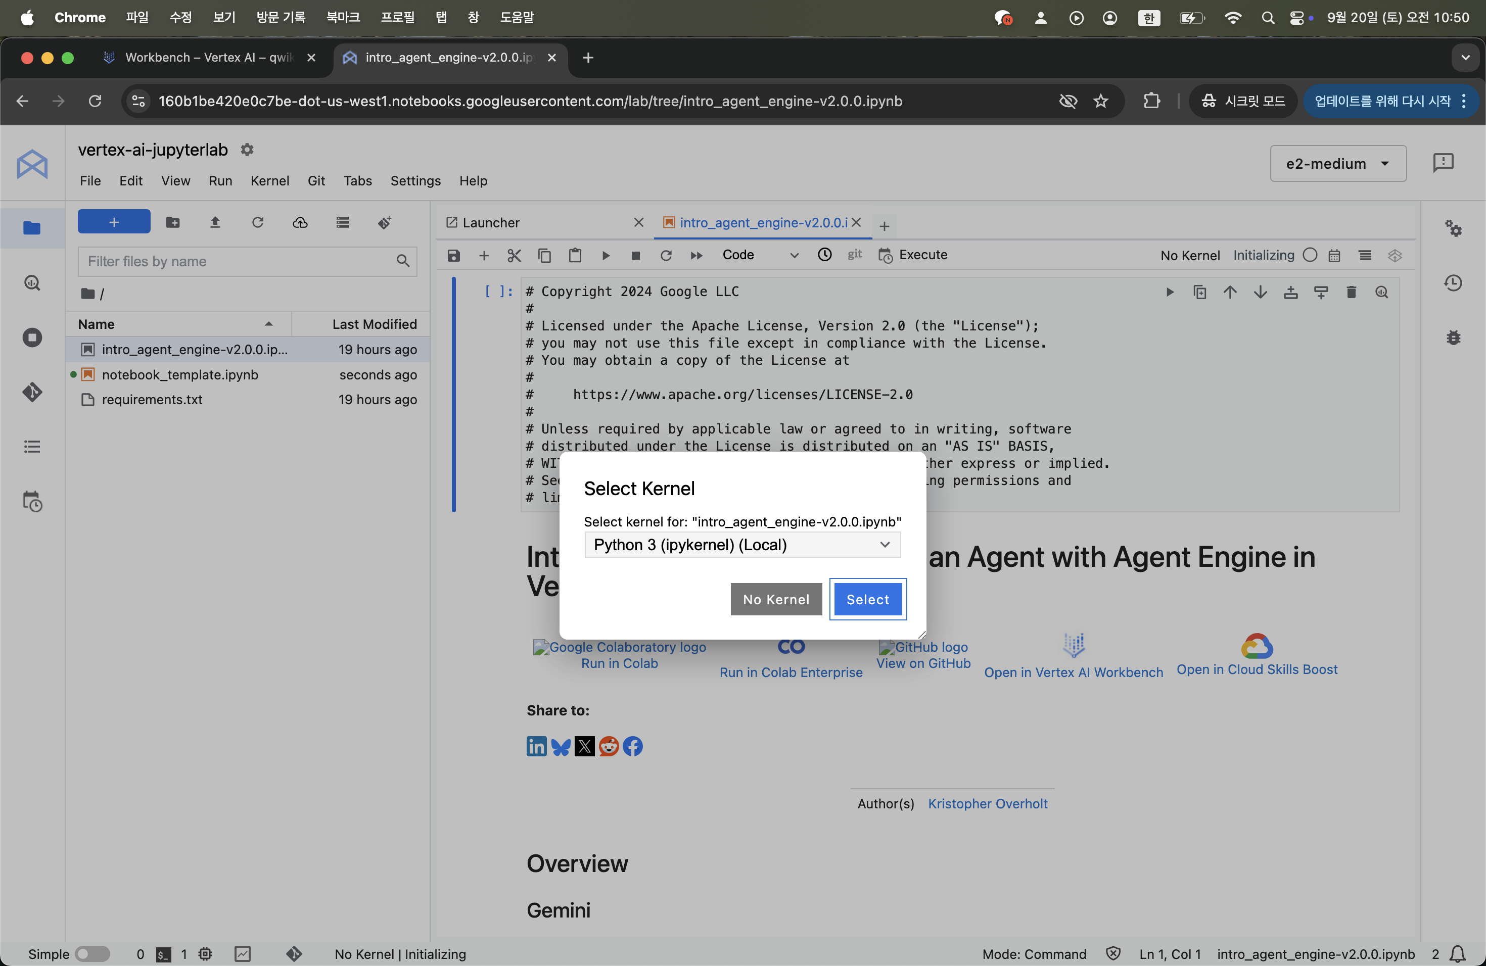Click the Running Terminals and Kernels sidebar icon

(32, 337)
